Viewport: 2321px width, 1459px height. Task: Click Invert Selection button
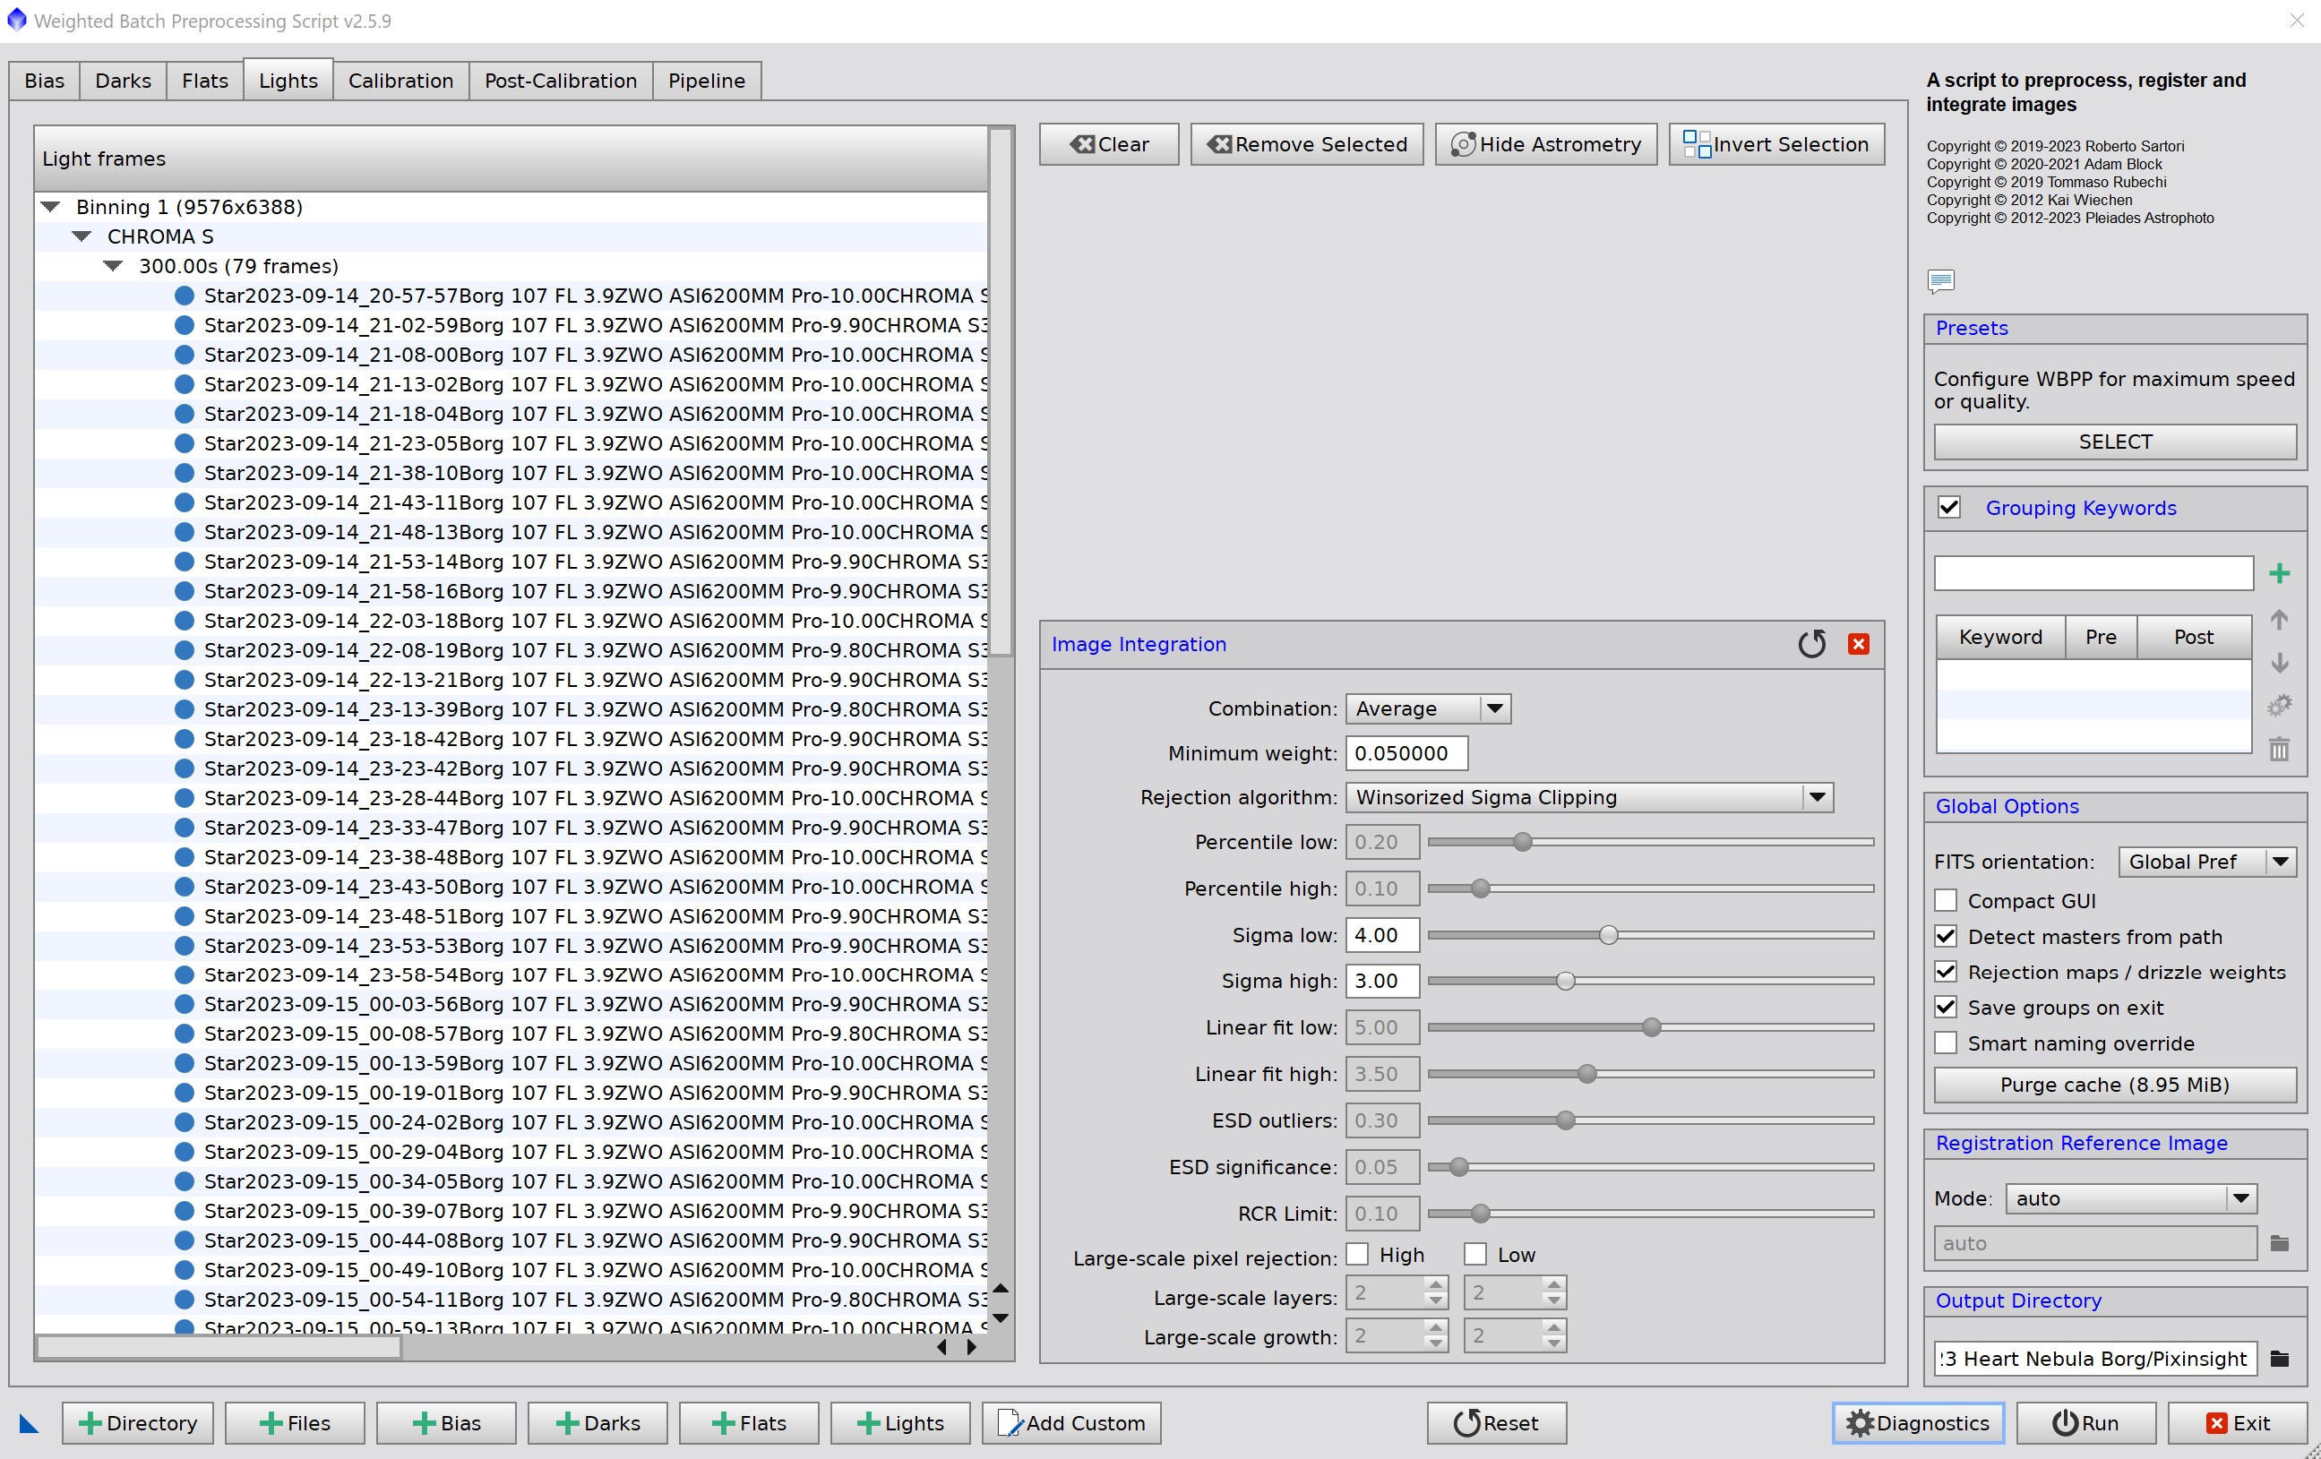[1775, 144]
